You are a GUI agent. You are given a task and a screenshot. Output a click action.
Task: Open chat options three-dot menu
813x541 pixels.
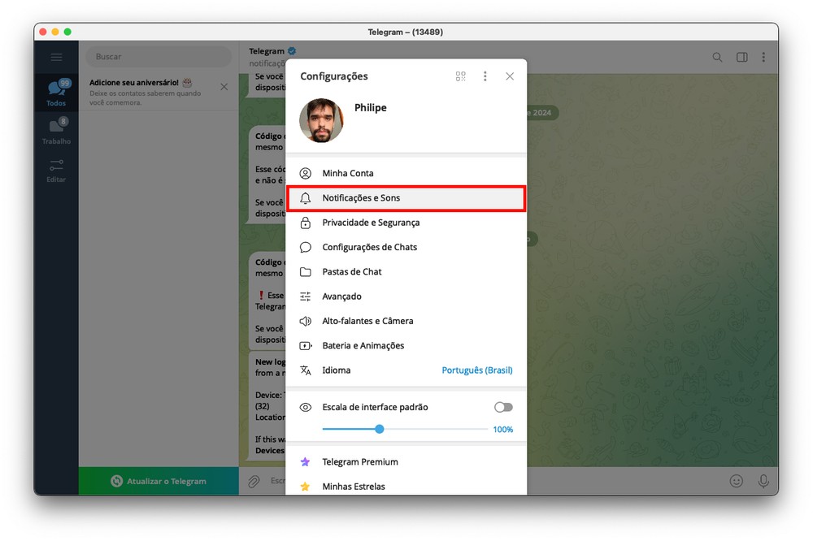763,58
